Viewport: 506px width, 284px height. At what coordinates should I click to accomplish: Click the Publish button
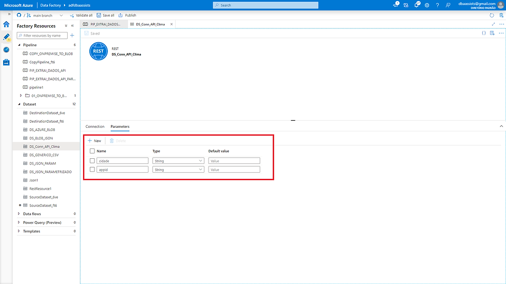(x=128, y=15)
